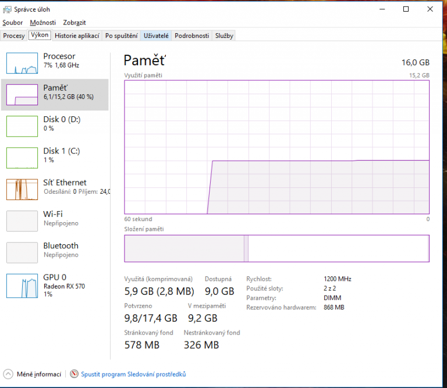This screenshot has width=447, height=388.
Task: Collapse view with Méně informací chevron
Action: tap(8, 374)
